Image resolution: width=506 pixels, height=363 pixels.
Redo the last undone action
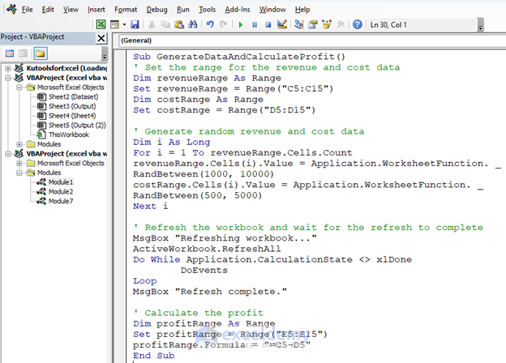(224, 24)
